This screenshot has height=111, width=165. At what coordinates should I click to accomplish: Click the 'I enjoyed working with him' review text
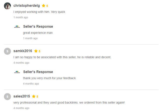(x=39, y=12)
